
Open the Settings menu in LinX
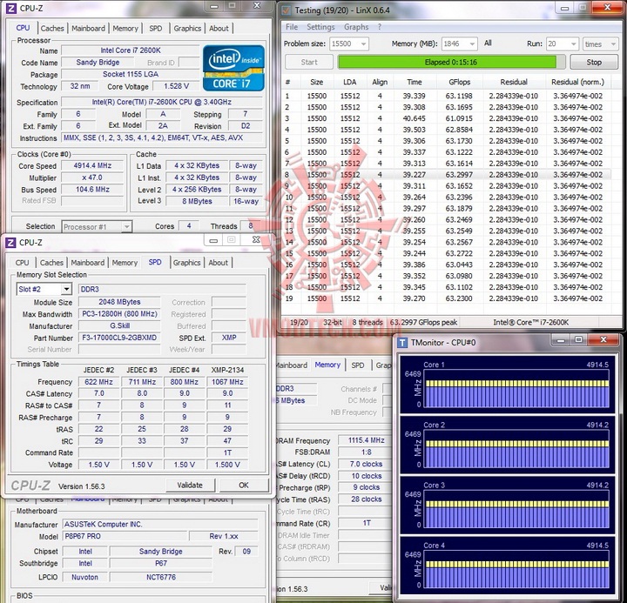(320, 27)
